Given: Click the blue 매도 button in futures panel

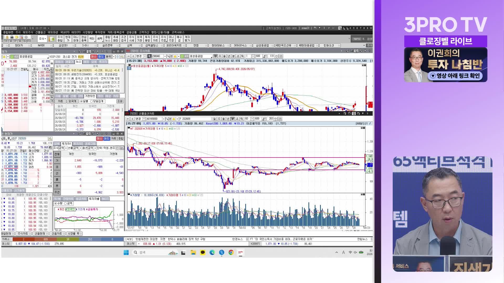Looking at the screenshot, I should pos(106,138).
